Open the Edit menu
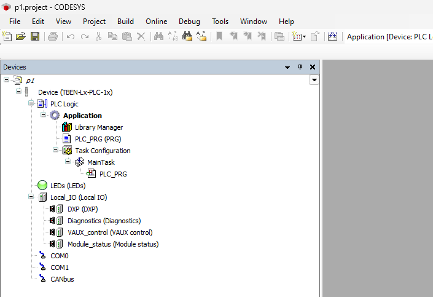433x297 pixels. point(38,22)
